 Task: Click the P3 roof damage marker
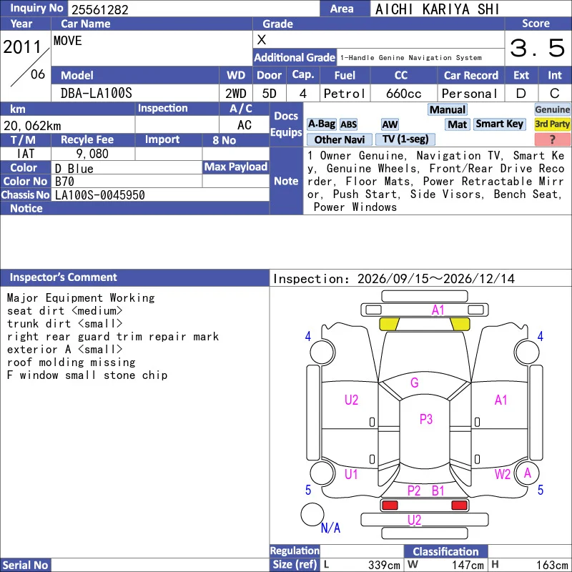coord(425,419)
